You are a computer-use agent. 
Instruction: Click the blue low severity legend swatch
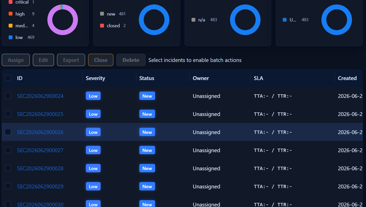[x=11, y=37]
